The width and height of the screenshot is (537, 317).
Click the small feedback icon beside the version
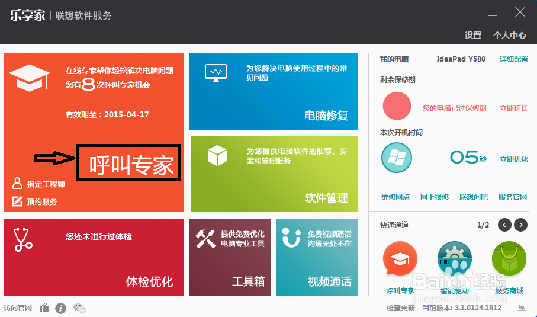pyautogui.click(x=522, y=308)
